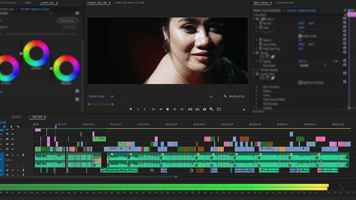Open Effect Controls panel menu

pos(271,3)
